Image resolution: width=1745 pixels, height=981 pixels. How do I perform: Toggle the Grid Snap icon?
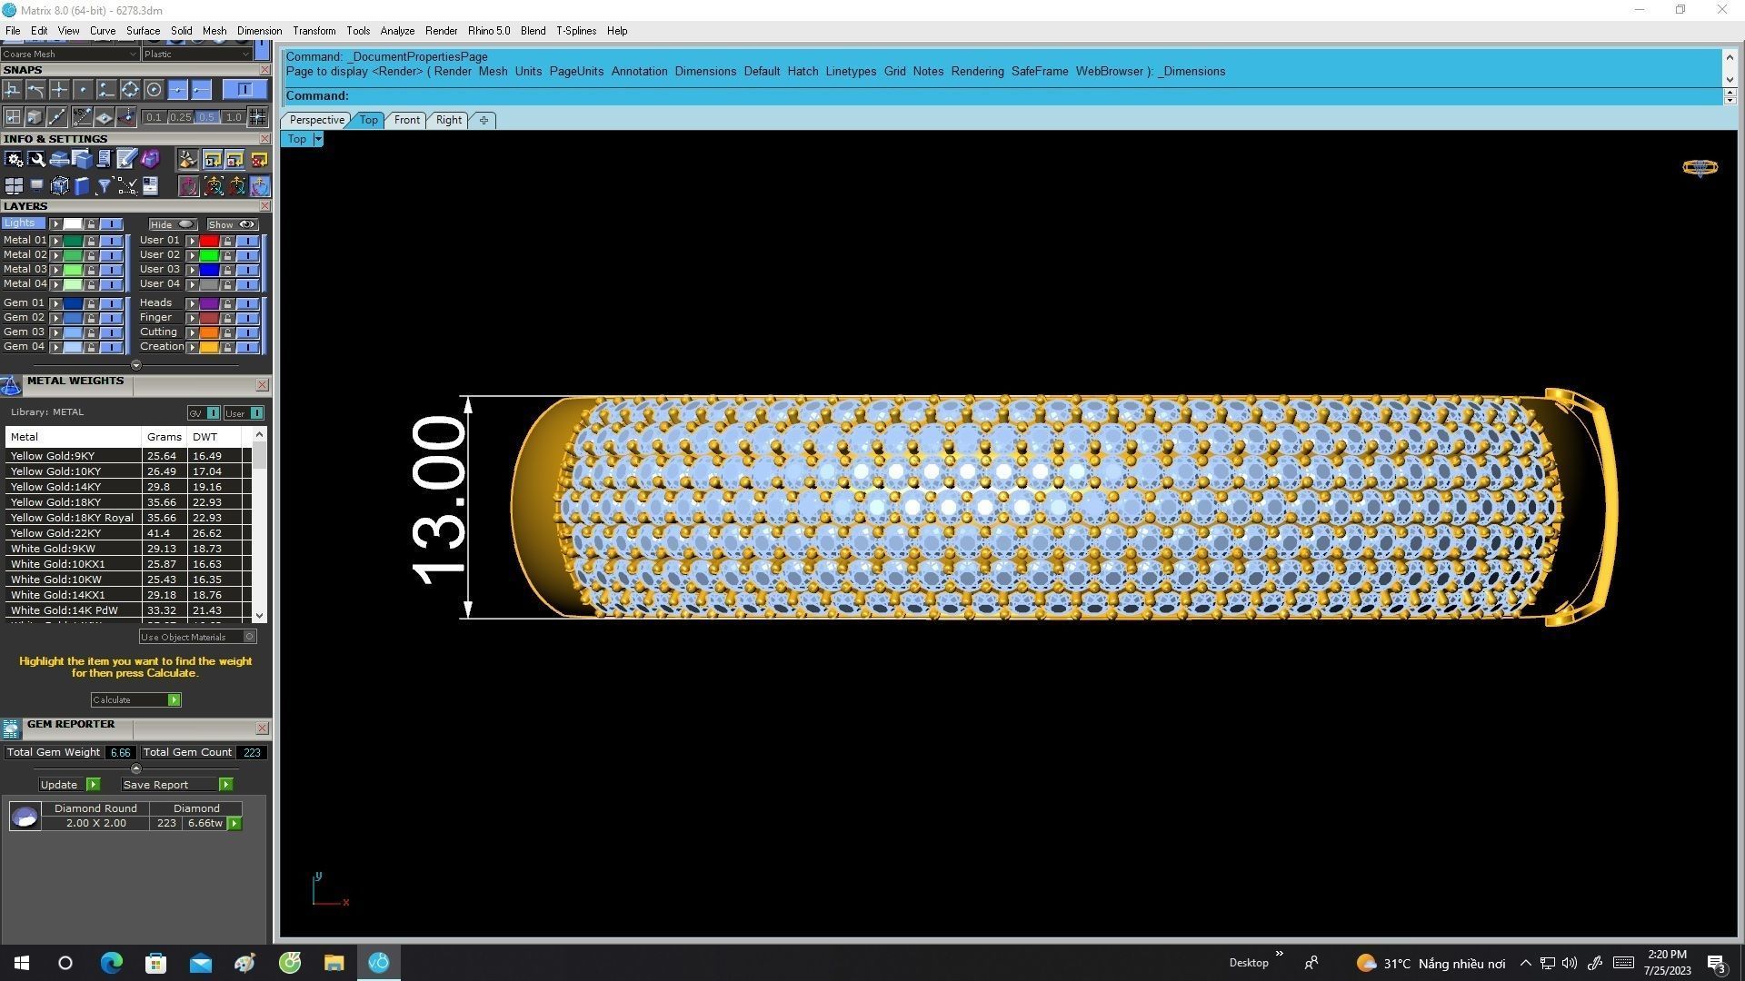tap(13, 117)
